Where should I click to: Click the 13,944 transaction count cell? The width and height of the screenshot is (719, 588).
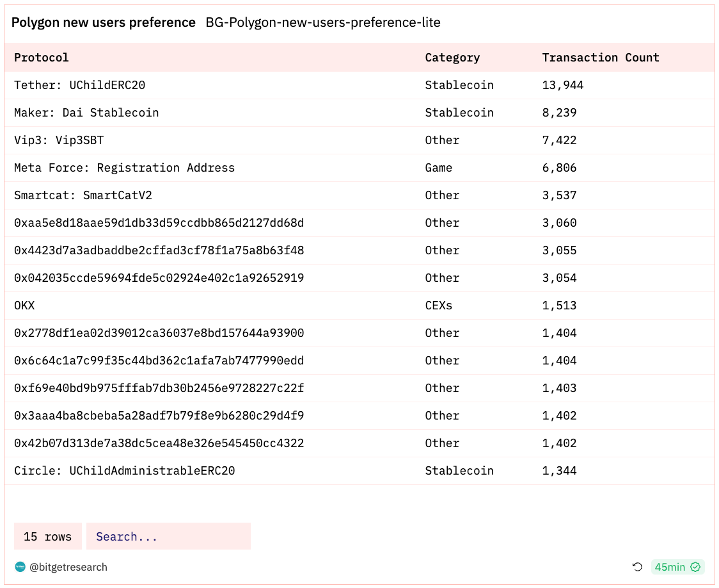coord(563,85)
